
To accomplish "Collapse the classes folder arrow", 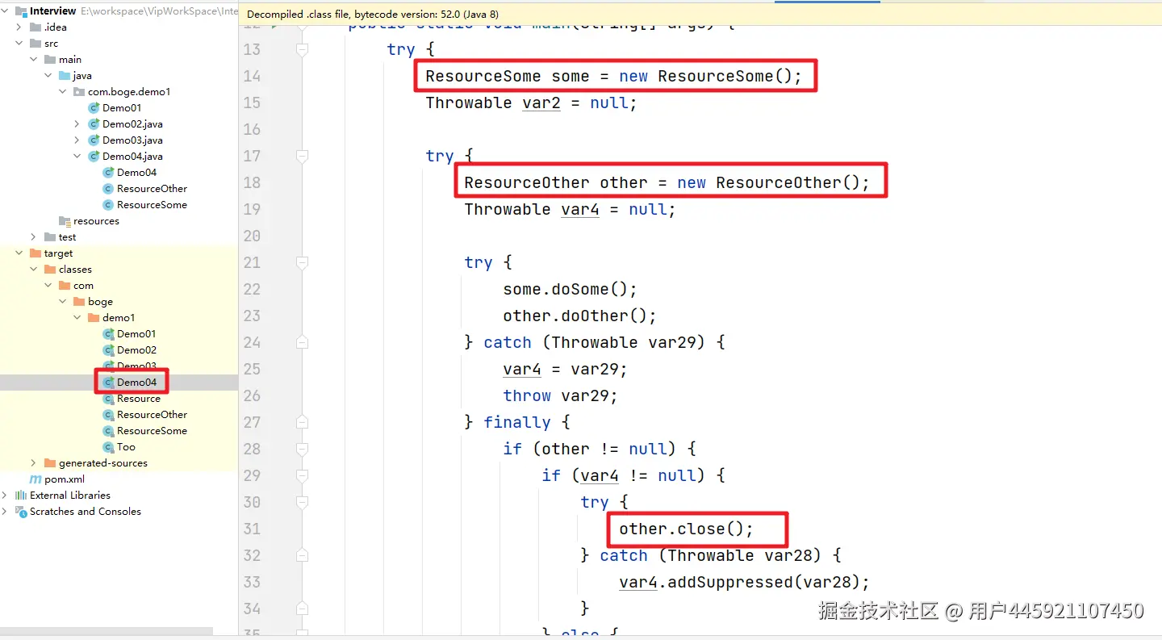I will (34, 270).
